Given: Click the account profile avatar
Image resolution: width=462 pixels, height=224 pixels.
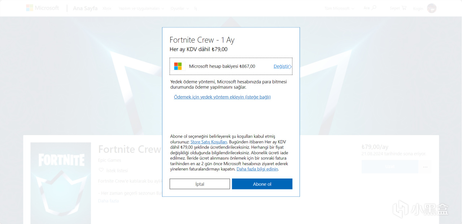Looking at the screenshot, I should click(432, 8).
